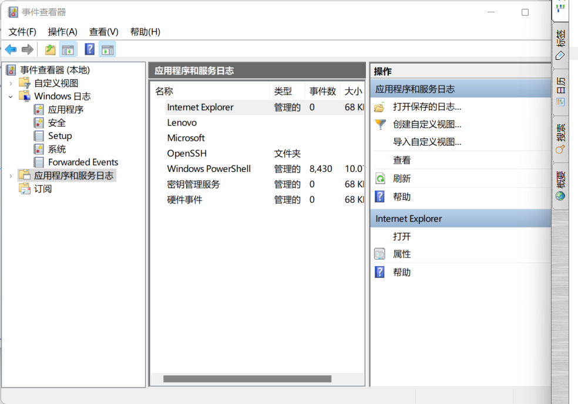
Task: Select Windows 日志 folder
Action: pyautogui.click(x=62, y=96)
